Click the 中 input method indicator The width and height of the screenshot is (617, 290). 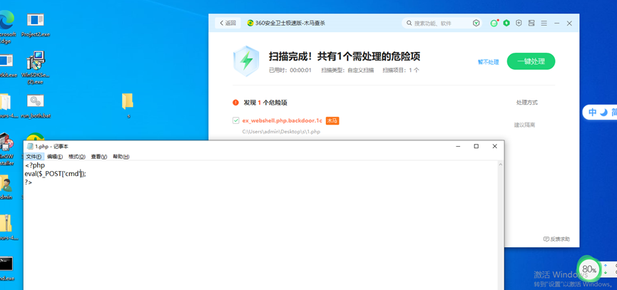click(x=592, y=113)
